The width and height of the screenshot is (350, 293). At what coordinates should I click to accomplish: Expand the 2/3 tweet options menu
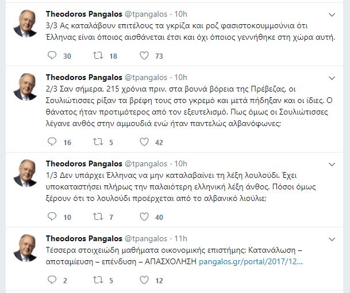pyautogui.click(x=331, y=77)
